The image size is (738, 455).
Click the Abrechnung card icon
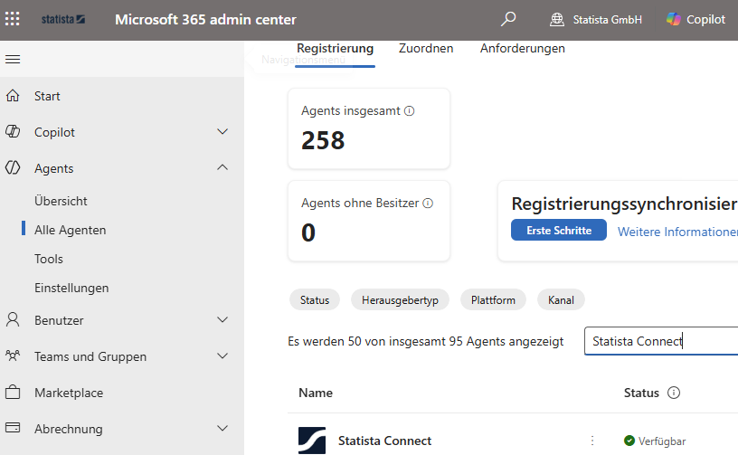(x=13, y=428)
